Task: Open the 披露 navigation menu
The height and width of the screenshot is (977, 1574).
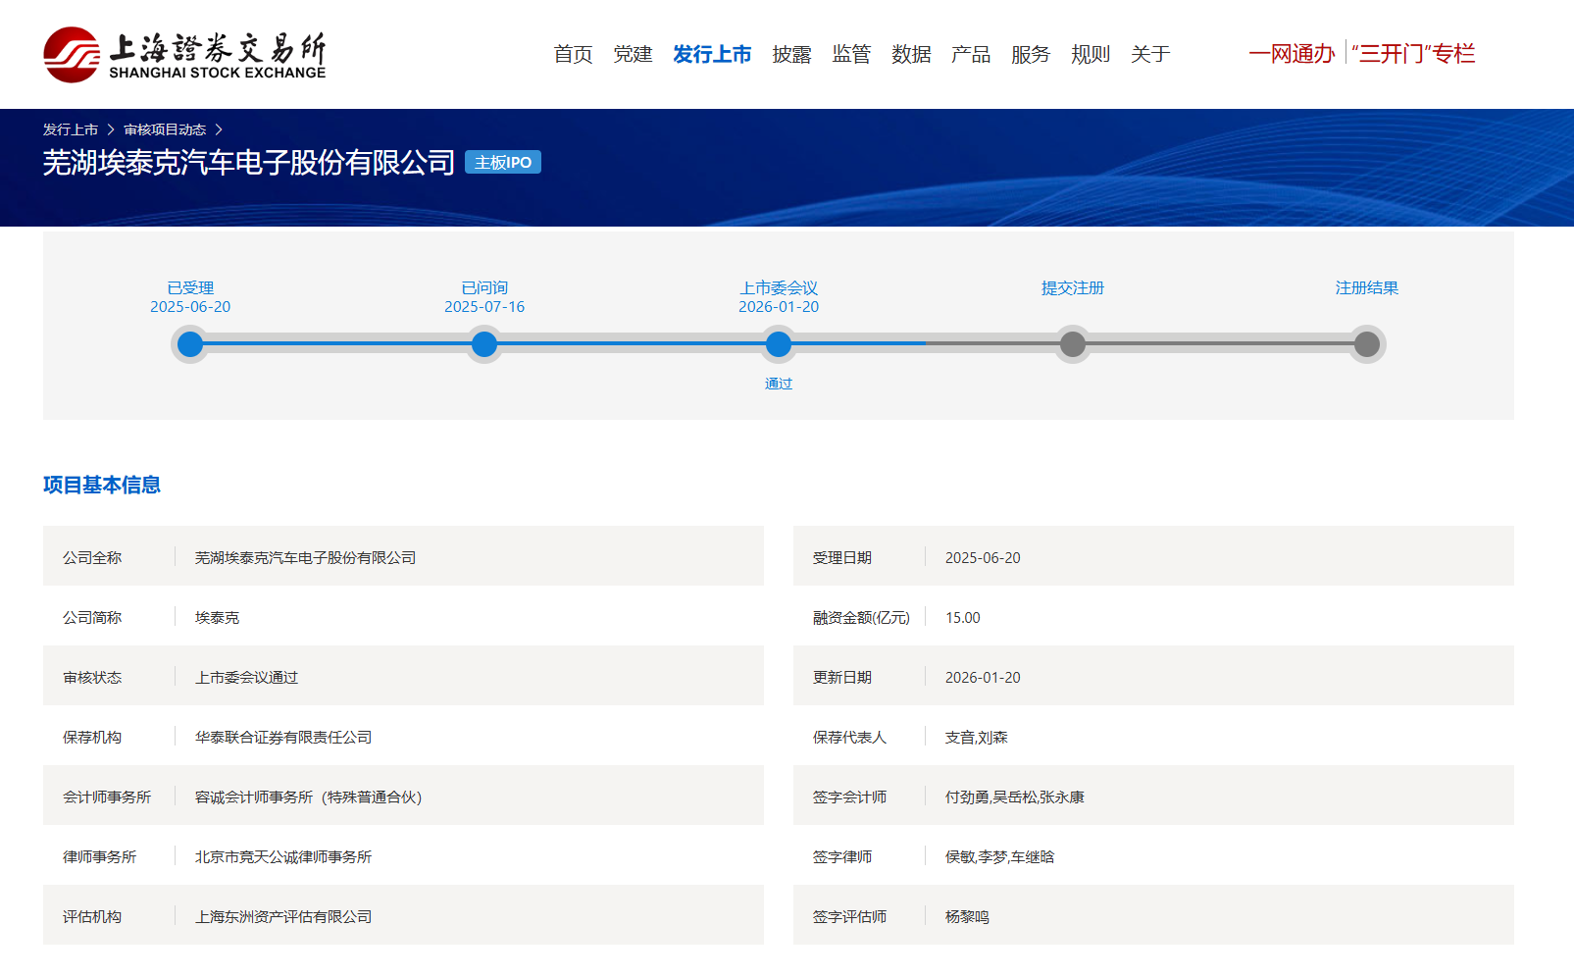Action: [x=791, y=54]
